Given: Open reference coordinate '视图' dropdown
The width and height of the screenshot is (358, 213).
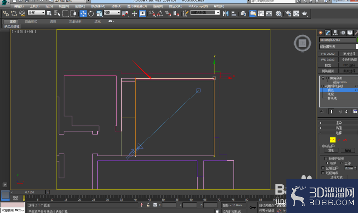Looking at the screenshot, I should (112, 13).
